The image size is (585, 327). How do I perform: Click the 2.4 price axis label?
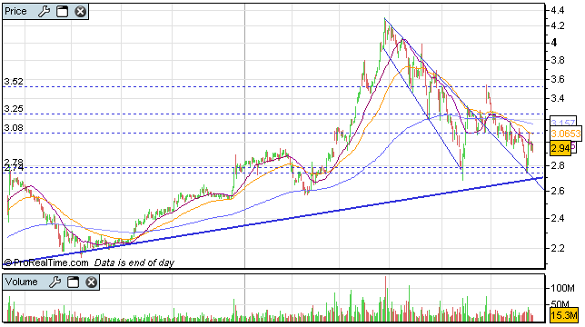tap(558, 218)
